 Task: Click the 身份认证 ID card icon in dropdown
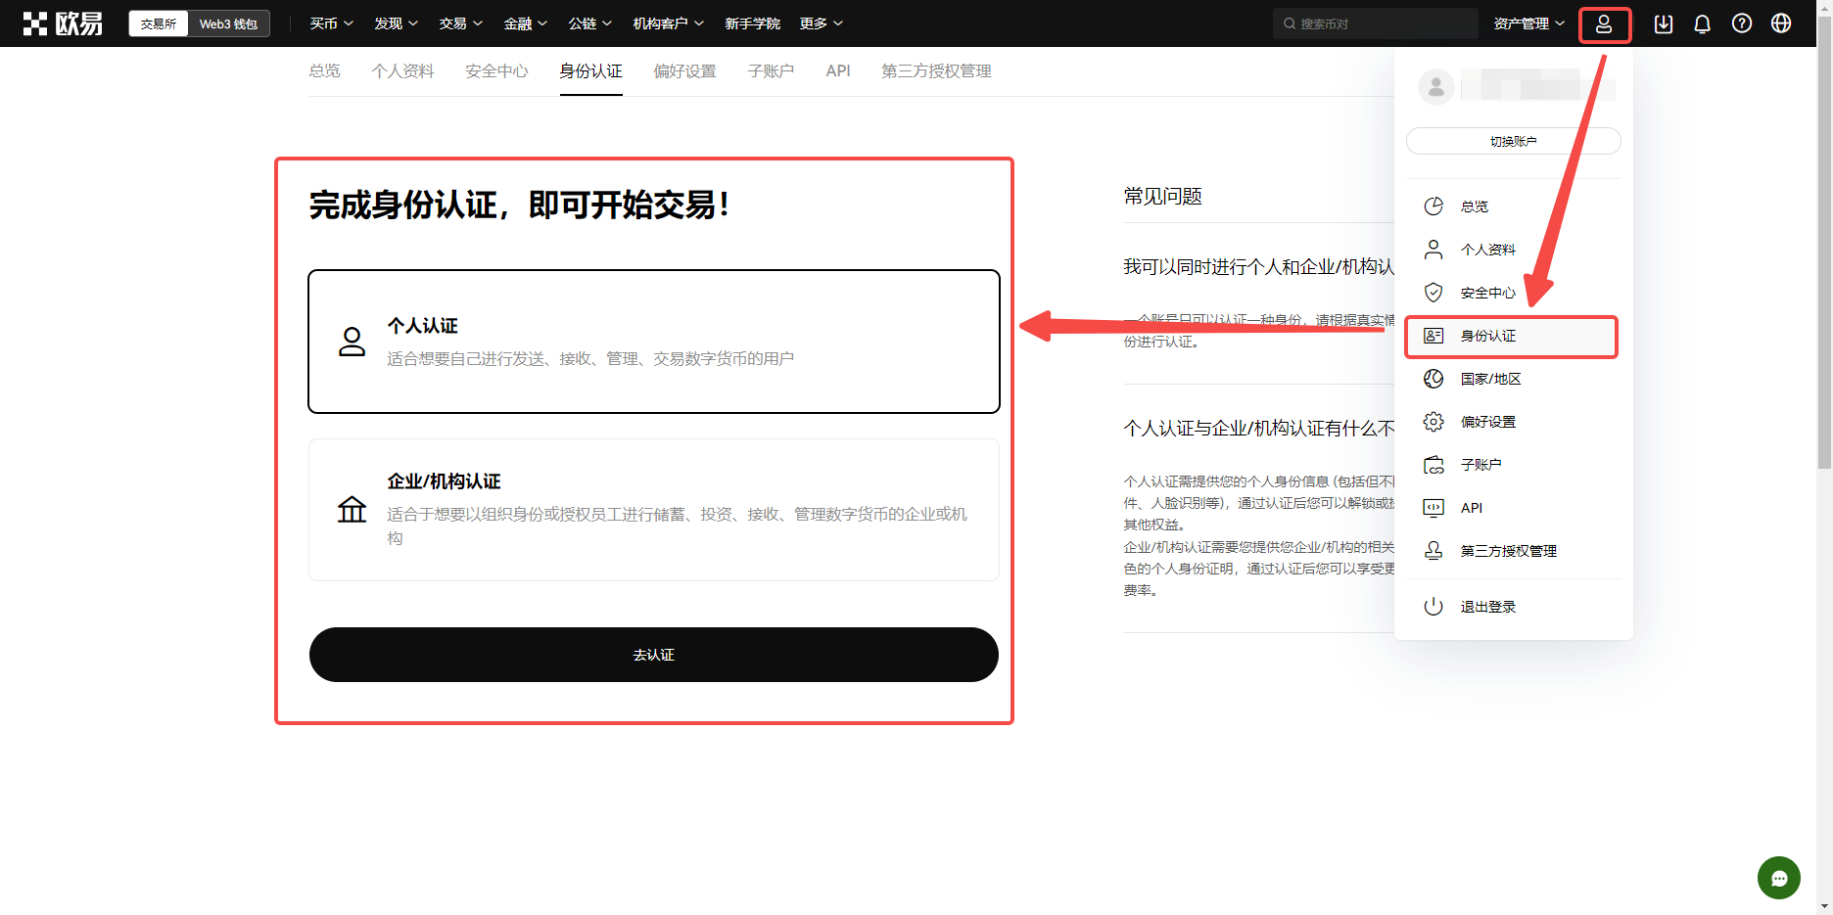(x=1433, y=336)
